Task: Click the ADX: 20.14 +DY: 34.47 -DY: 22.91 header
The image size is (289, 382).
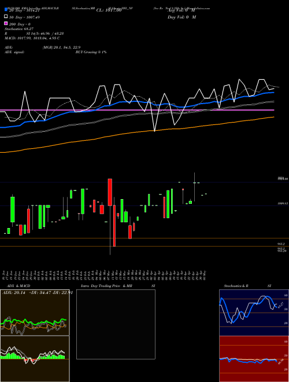Action: click(x=38, y=293)
